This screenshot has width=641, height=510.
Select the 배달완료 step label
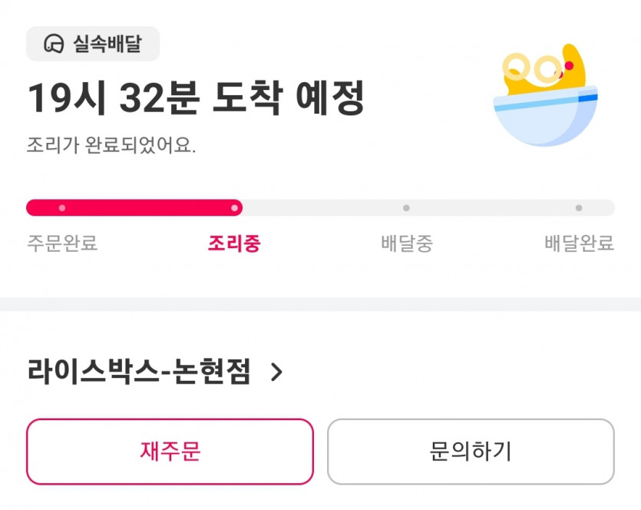point(579,244)
